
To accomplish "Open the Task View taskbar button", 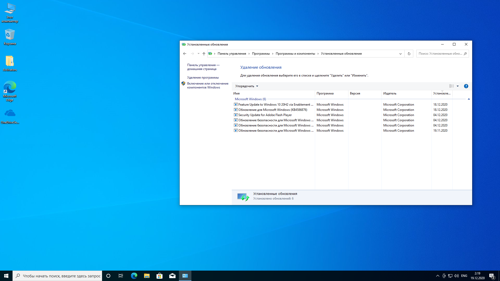I will pyautogui.click(x=121, y=276).
